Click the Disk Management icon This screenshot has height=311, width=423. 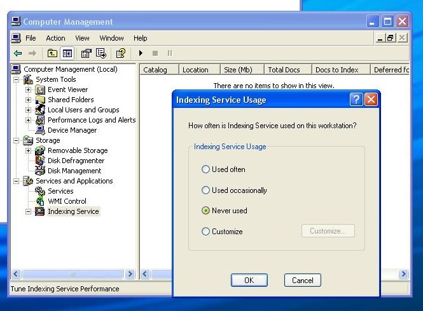click(x=40, y=171)
